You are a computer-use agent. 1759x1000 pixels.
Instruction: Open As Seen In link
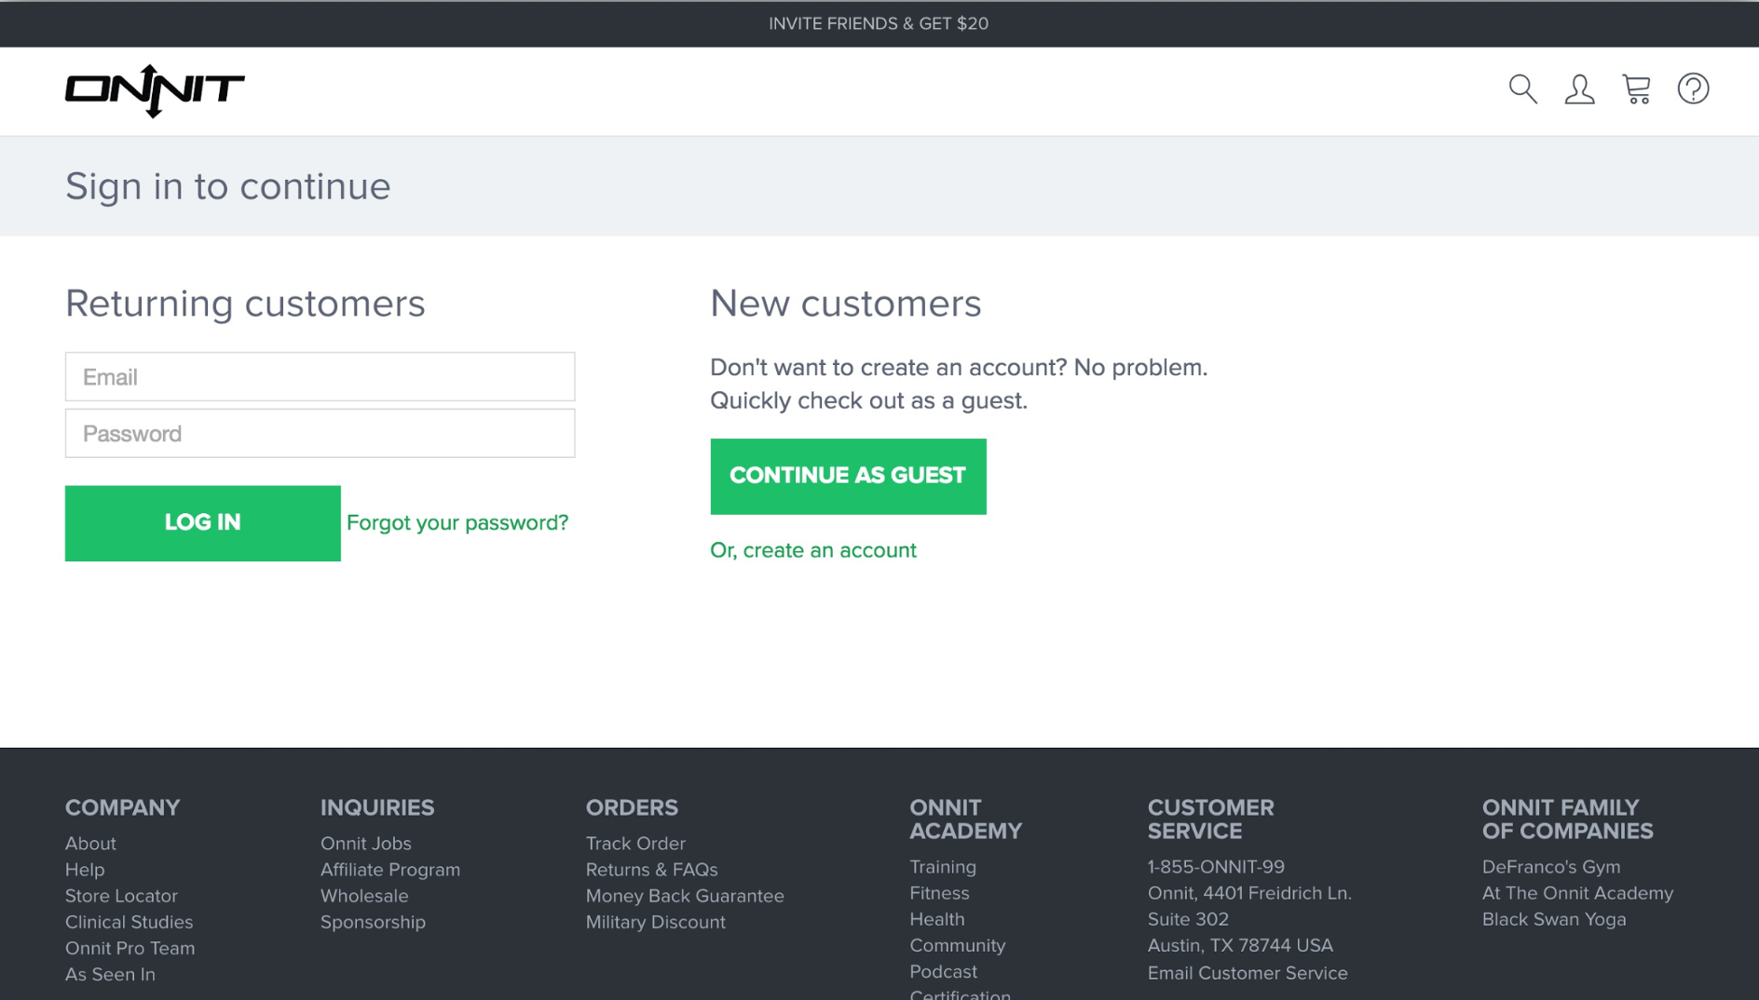pos(110,974)
